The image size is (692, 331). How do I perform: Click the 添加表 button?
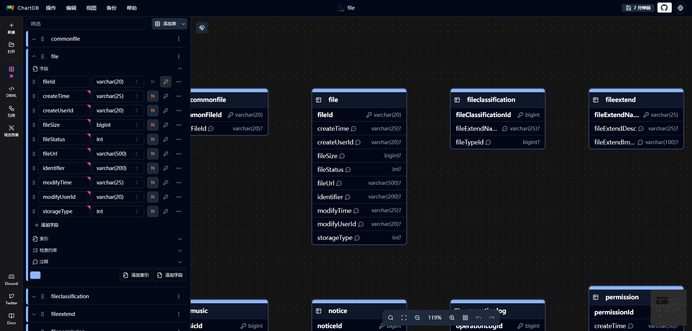pyautogui.click(x=166, y=24)
